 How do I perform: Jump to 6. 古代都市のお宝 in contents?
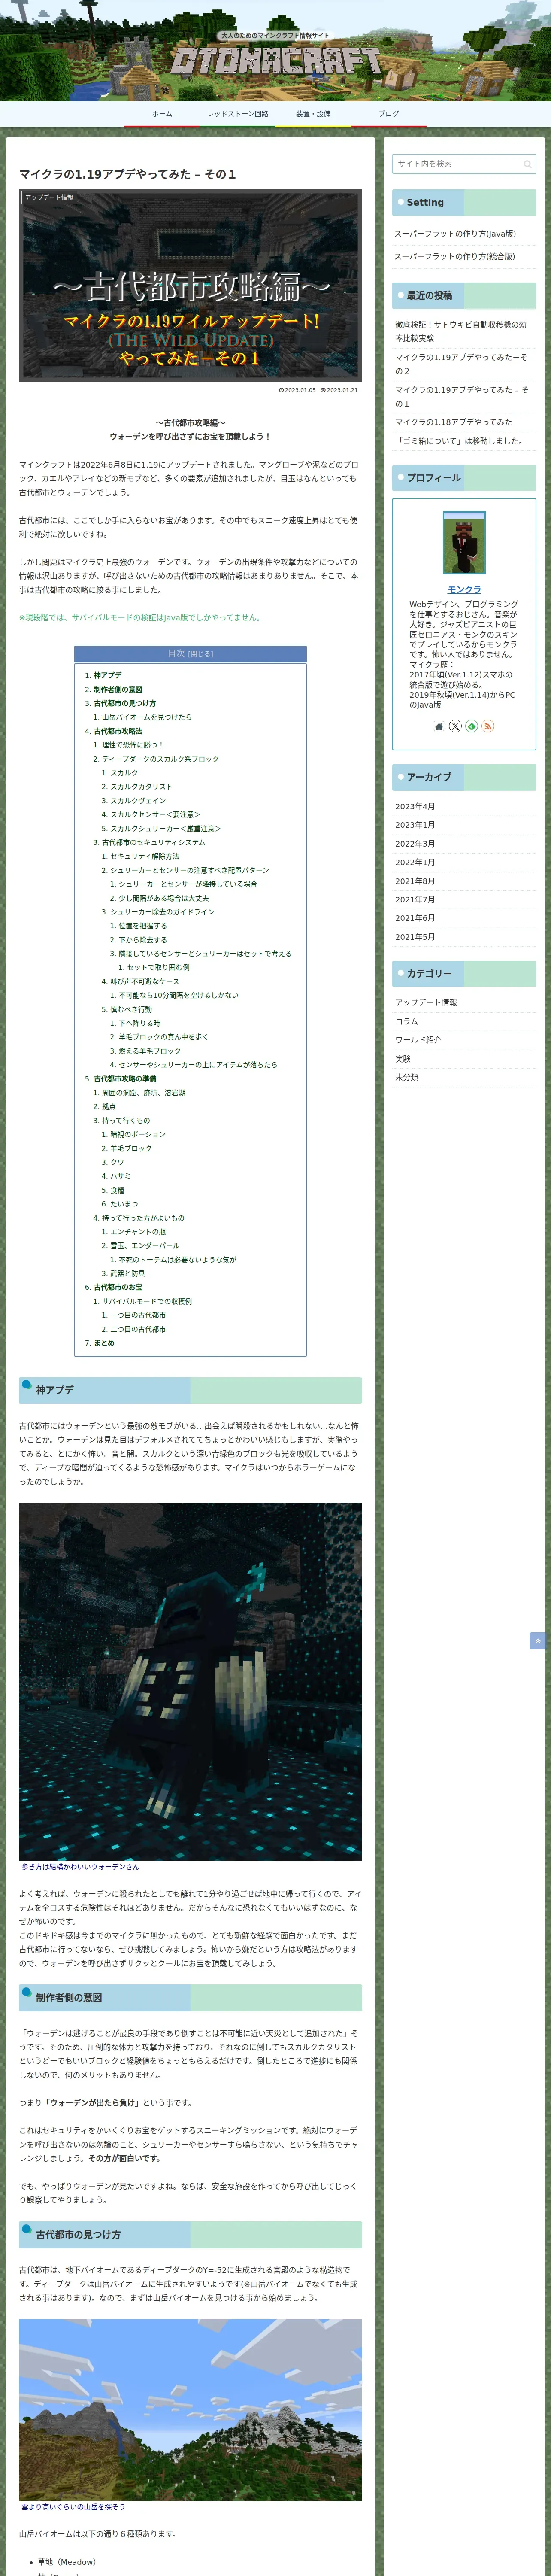[x=118, y=1288]
